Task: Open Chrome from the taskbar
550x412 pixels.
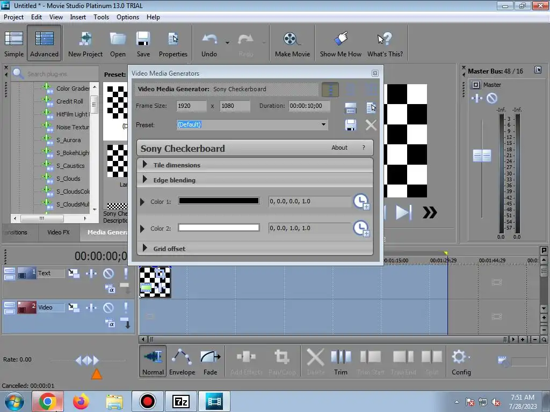Action: coord(48,401)
